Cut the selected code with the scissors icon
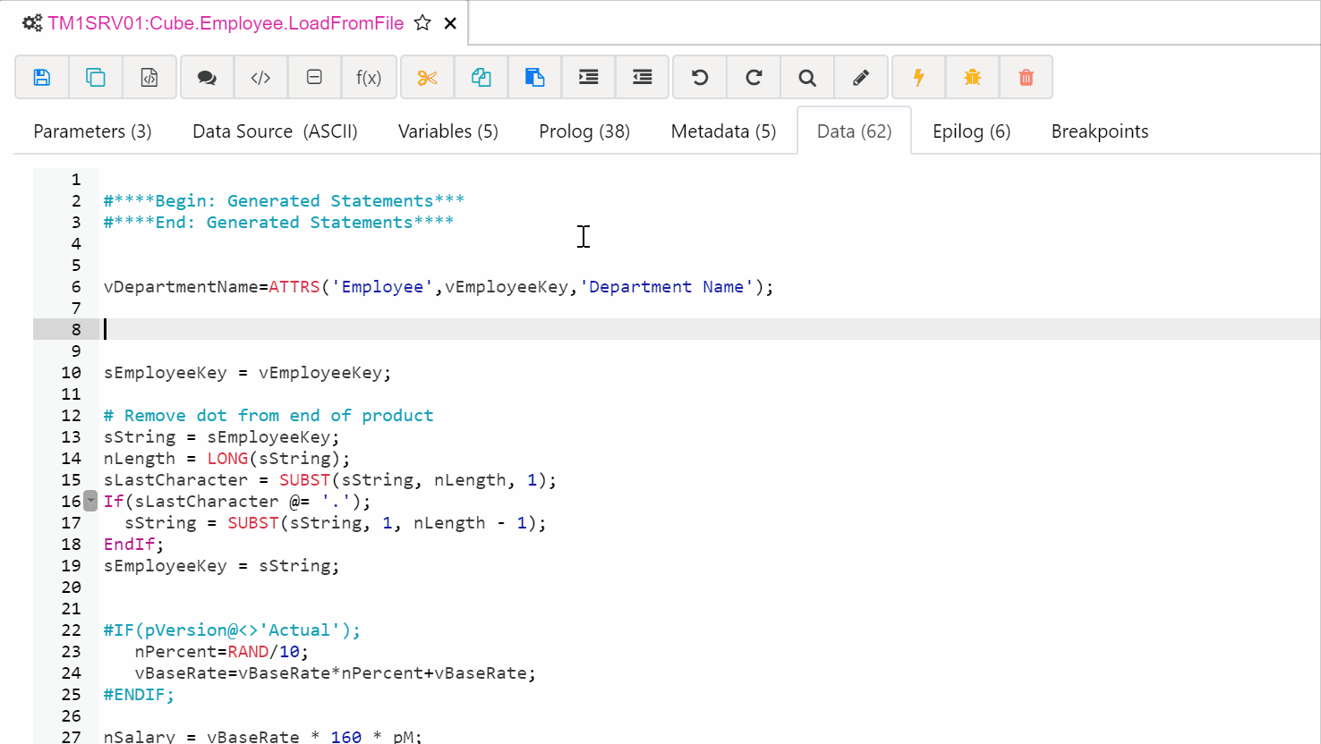The image size is (1321, 744). coord(427,77)
